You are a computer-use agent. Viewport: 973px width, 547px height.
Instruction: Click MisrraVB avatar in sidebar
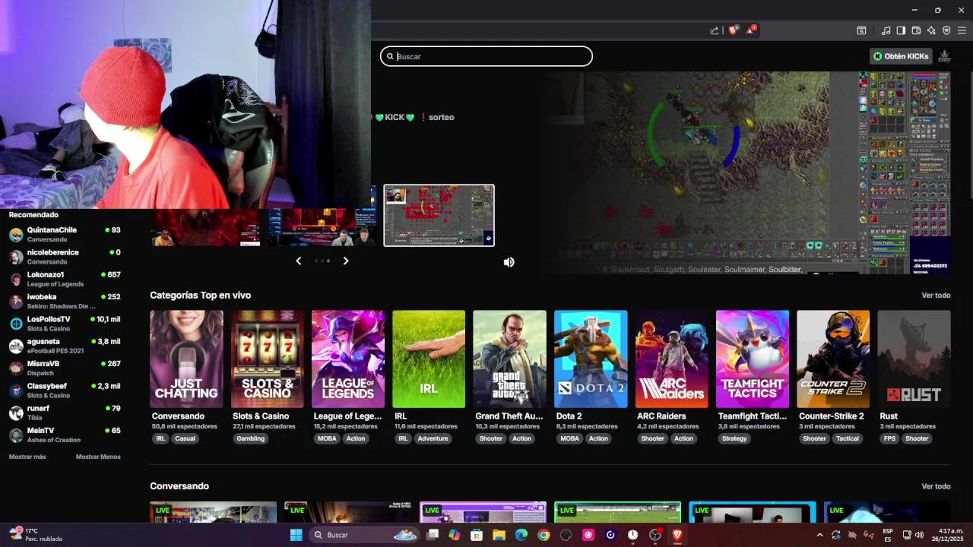point(16,368)
